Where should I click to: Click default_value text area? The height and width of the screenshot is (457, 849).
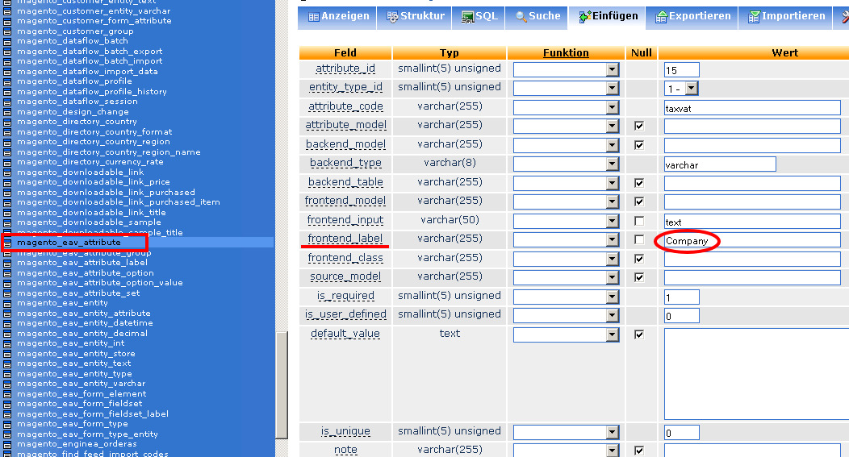[756, 374]
